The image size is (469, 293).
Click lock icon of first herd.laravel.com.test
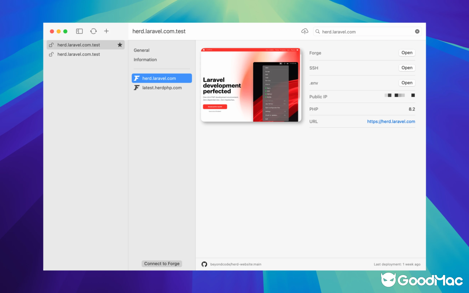pos(52,45)
